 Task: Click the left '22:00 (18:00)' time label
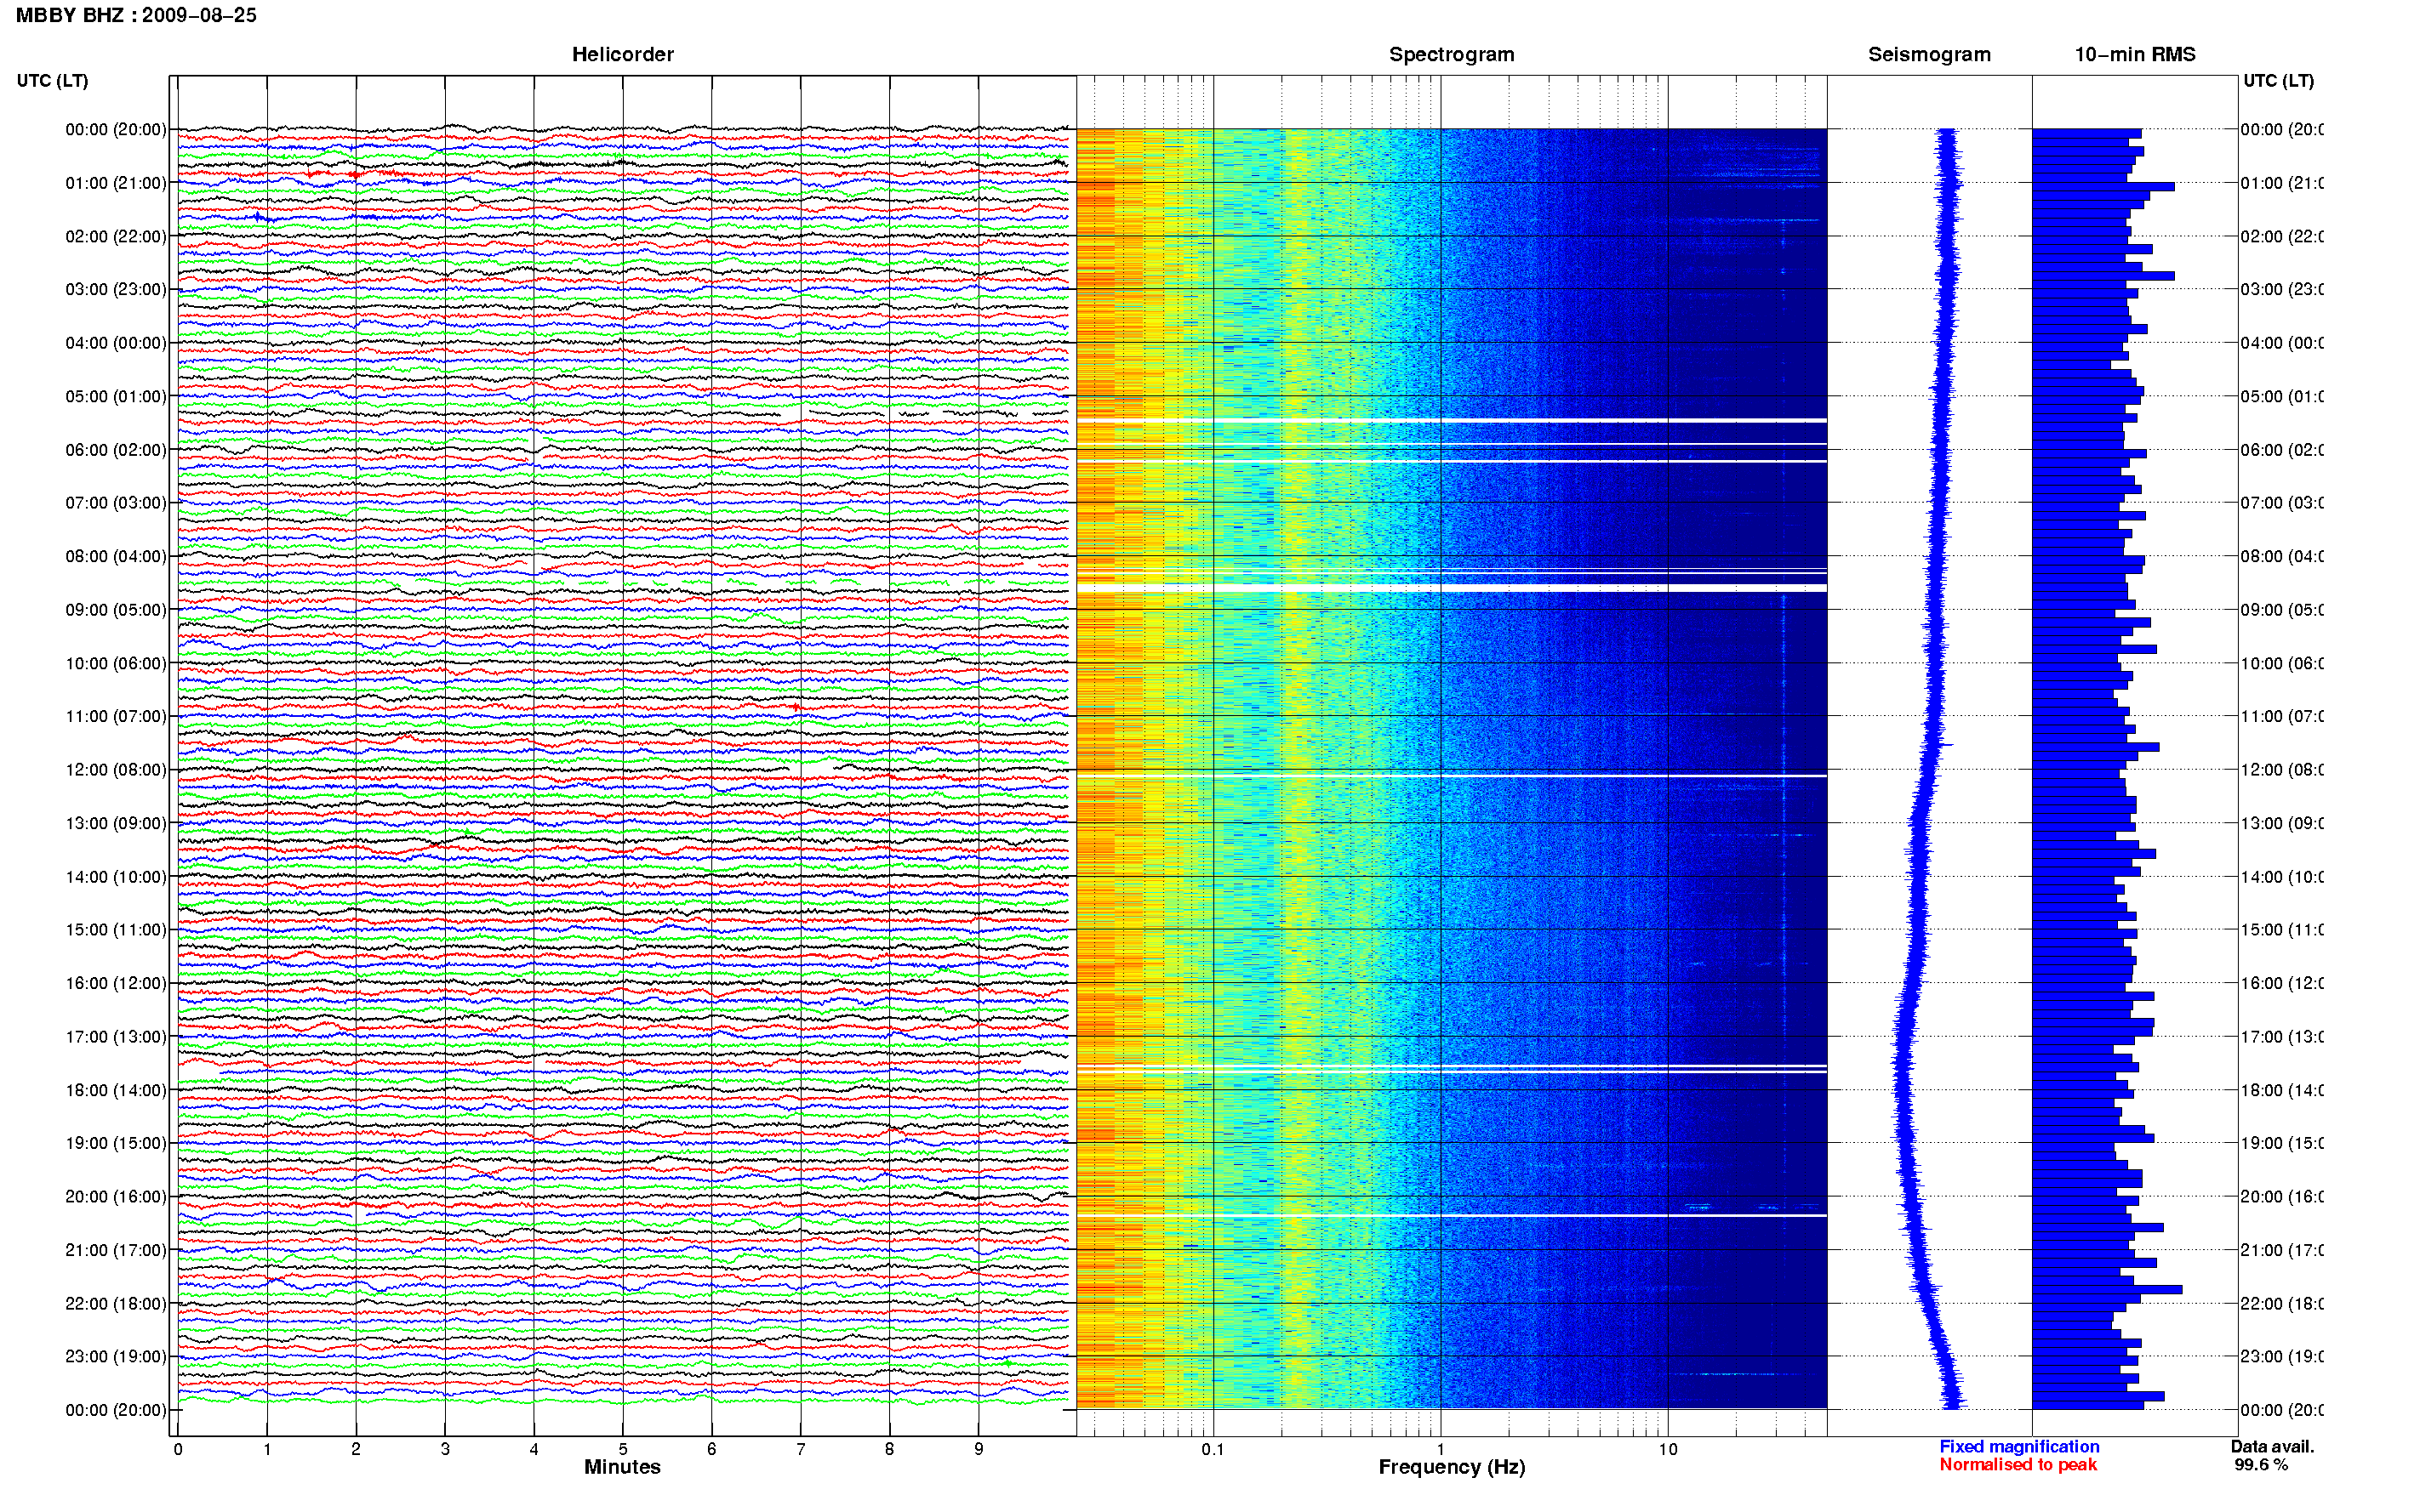tap(115, 1303)
